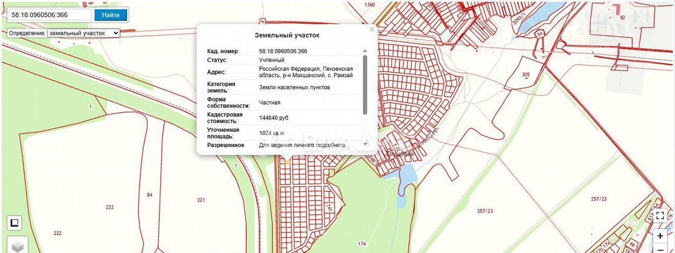
Task: Click the Найти search button
Action: [x=111, y=15]
